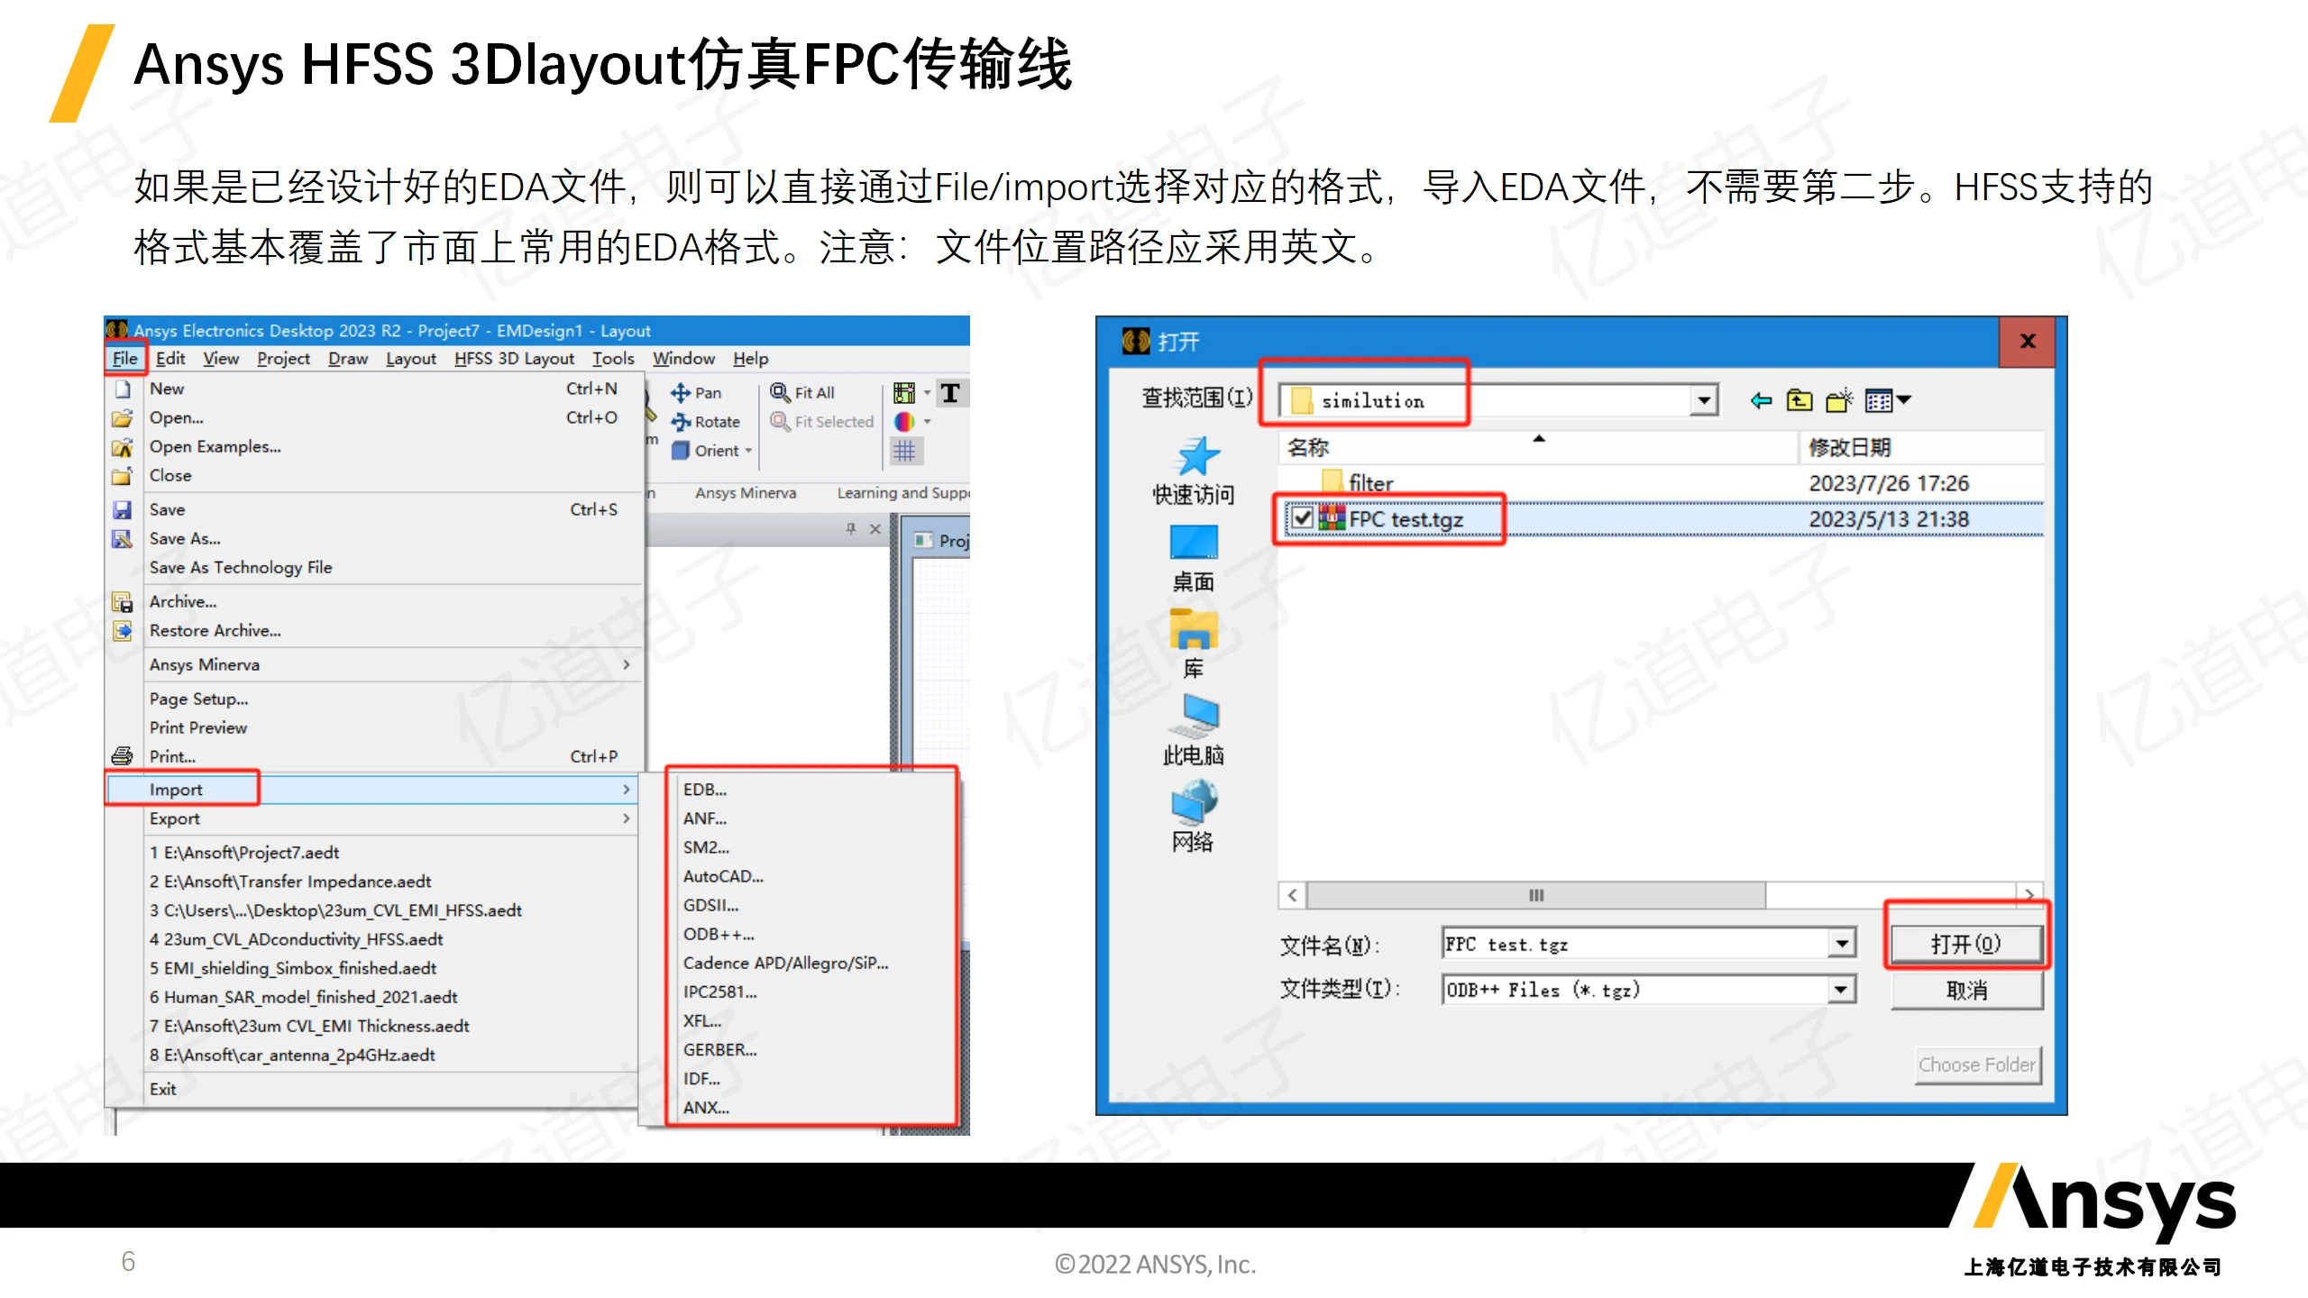Select the Rotate tool
This screenshot has height=1298, width=2308.
click(705, 422)
